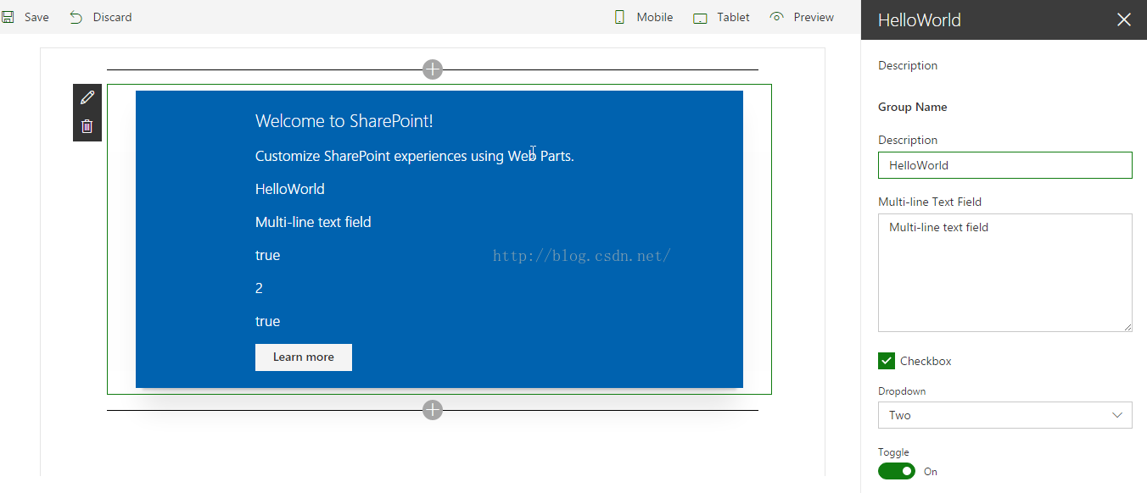The height and width of the screenshot is (493, 1147).
Task: Click the Tablet device icon
Action: click(x=700, y=18)
